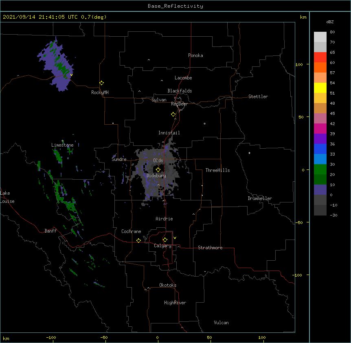Click the Blackfalds city label

180,91
